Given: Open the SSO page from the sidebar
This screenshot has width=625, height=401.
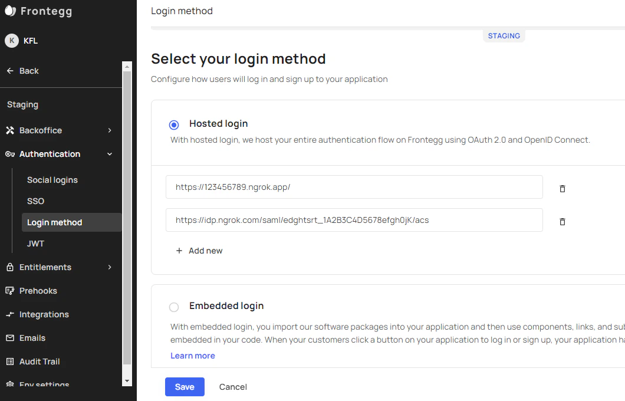Looking at the screenshot, I should pyautogui.click(x=35, y=200).
